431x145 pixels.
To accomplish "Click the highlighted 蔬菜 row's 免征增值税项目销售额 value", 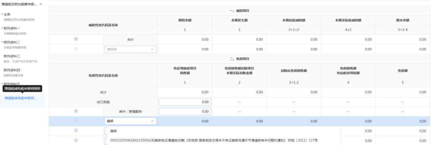I will [205, 121].
